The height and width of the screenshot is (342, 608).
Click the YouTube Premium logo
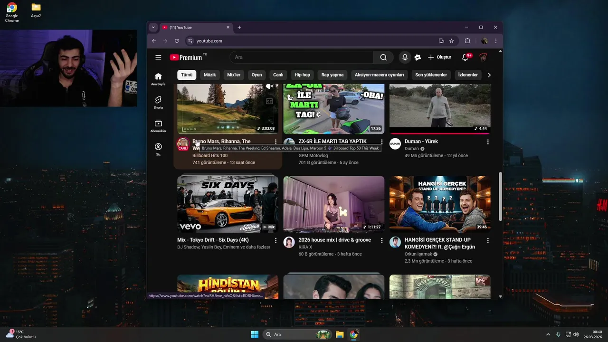[x=186, y=57]
